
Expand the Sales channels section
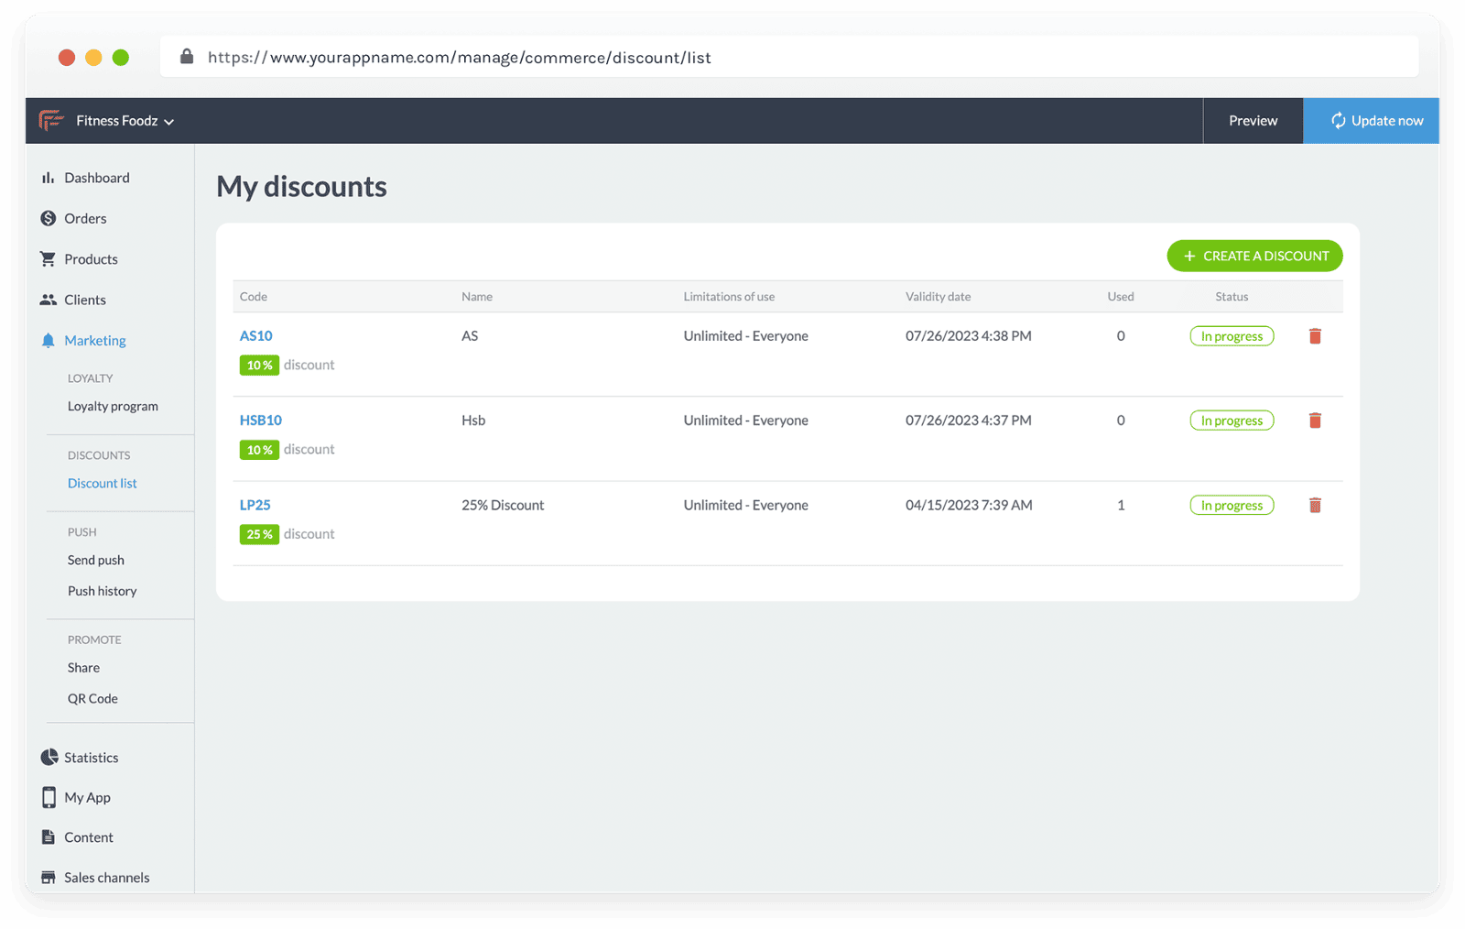tap(106, 877)
